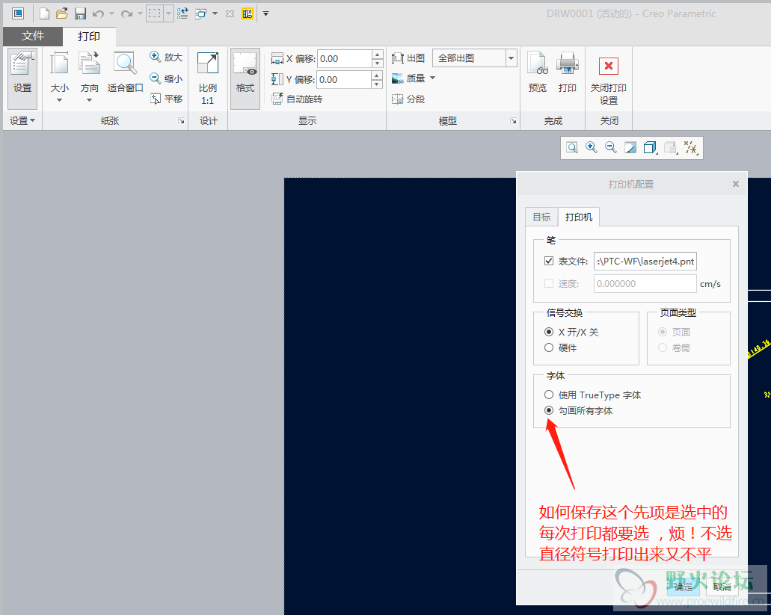The height and width of the screenshot is (615, 771).
Task: Decrease Y 偏移 with down stepper
Action: 377,84
